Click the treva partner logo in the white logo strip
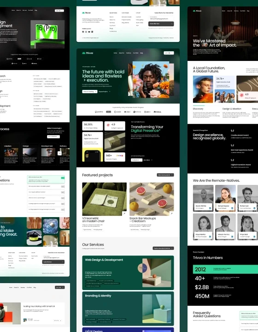Screen dimensions: 258x332 tap(158, 112)
